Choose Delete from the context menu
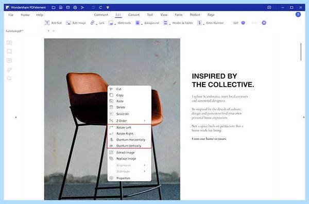 point(129,108)
